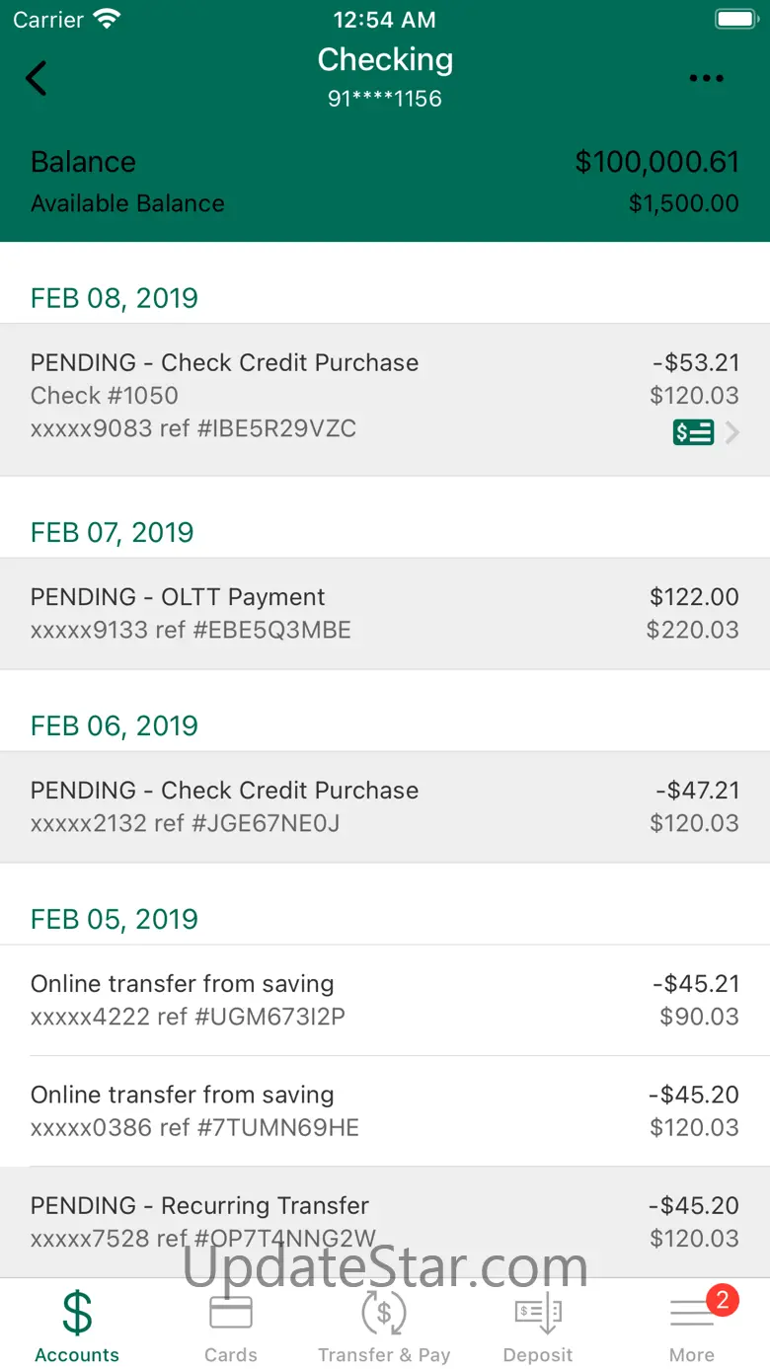Tap the Deposit check icon

538,1314
